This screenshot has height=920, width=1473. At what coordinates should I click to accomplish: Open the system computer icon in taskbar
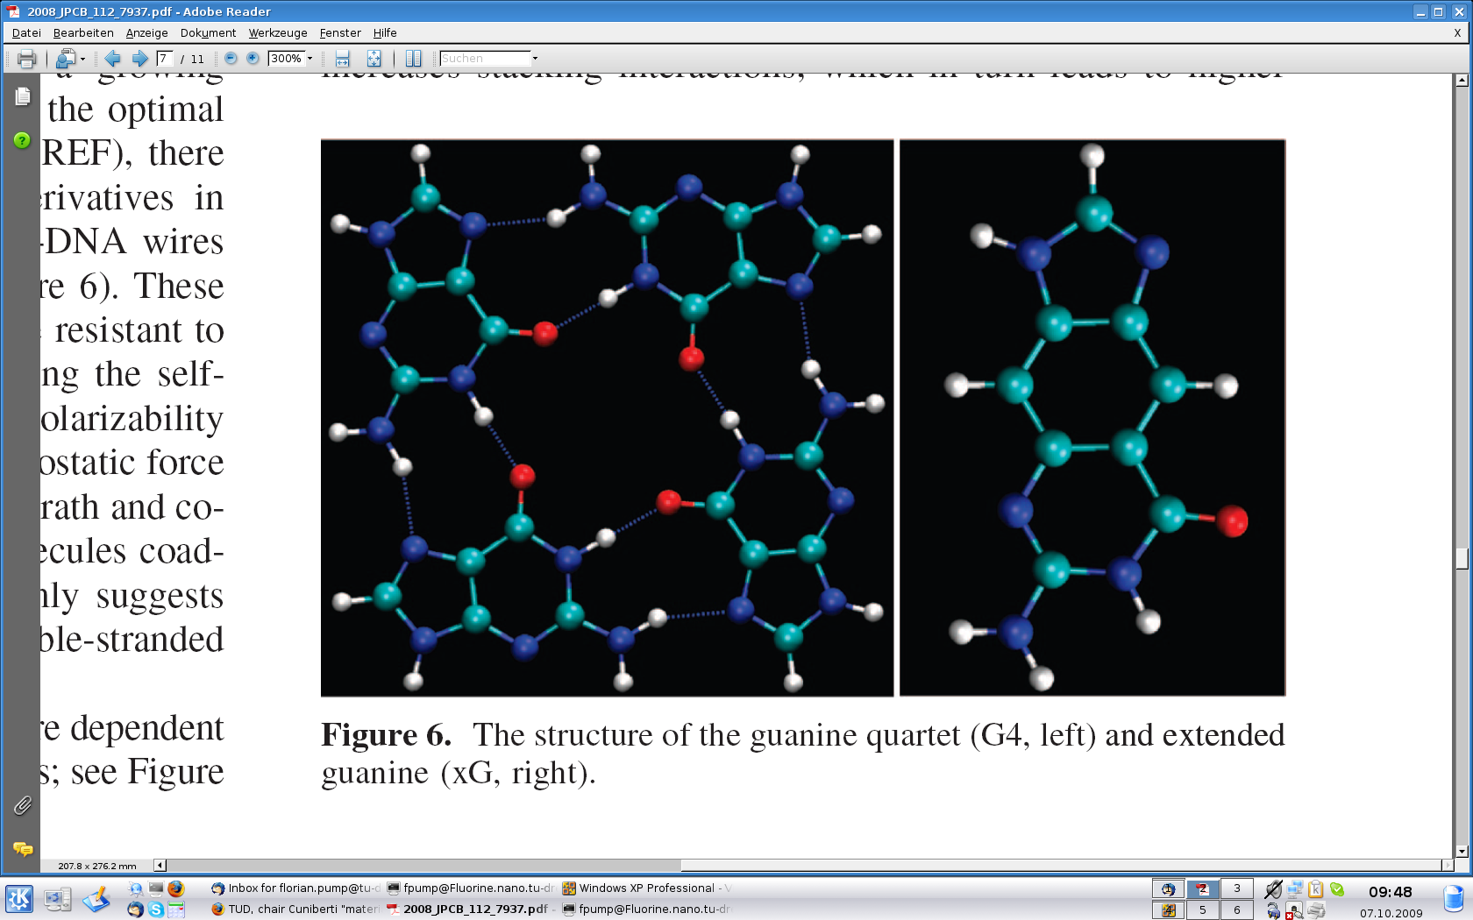58,899
